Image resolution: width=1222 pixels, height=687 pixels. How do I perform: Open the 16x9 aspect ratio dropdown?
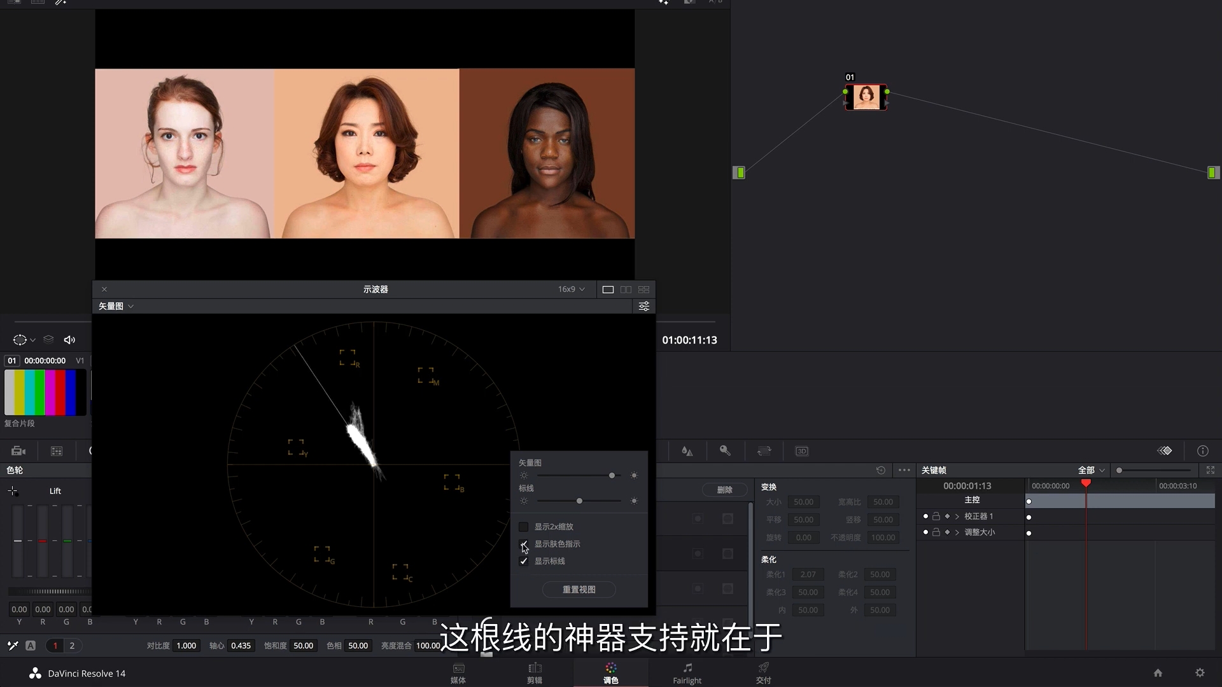(x=571, y=289)
